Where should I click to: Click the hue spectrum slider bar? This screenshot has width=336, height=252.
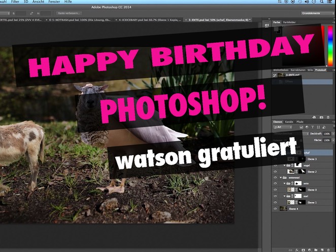point(330,45)
